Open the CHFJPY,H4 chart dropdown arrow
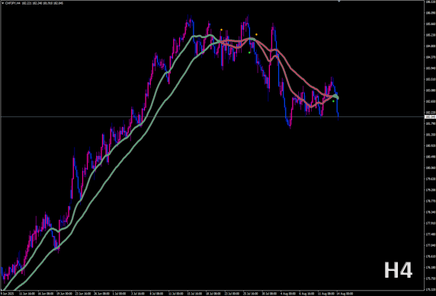Image resolution: width=436 pixels, height=296 pixels. 2,3
